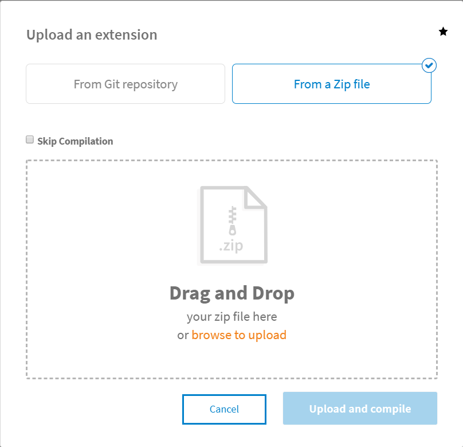The width and height of the screenshot is (463, 447).
Task: Click the black star icon
Action: click(443, 32)
